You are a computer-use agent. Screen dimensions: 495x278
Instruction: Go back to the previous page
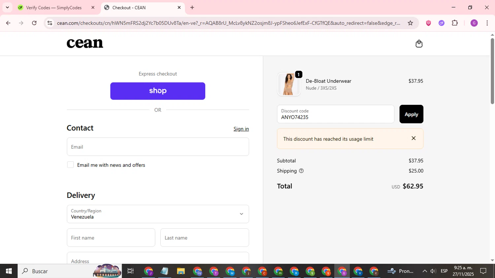click(x=8, y=23)
